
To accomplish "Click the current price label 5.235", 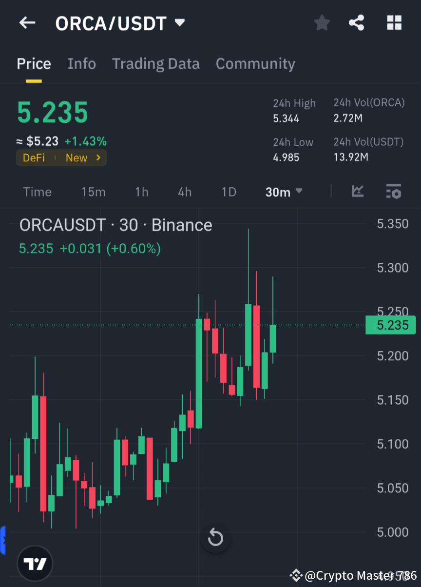I will click(x=391, y=325).
